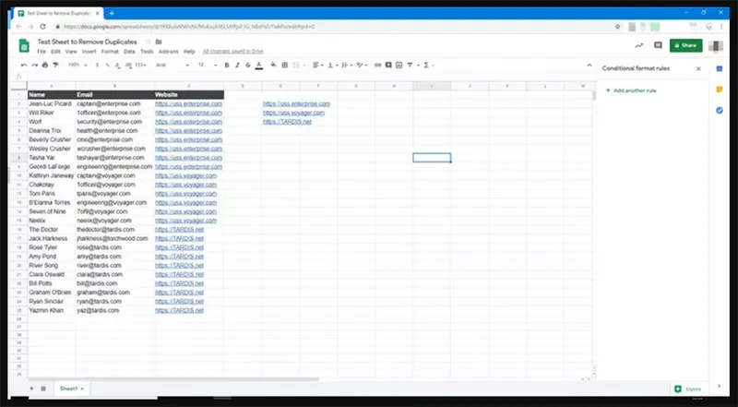The height and width of the screenshot is (407, 738).
Task: Open the Help menu
Action: point(189,52)
